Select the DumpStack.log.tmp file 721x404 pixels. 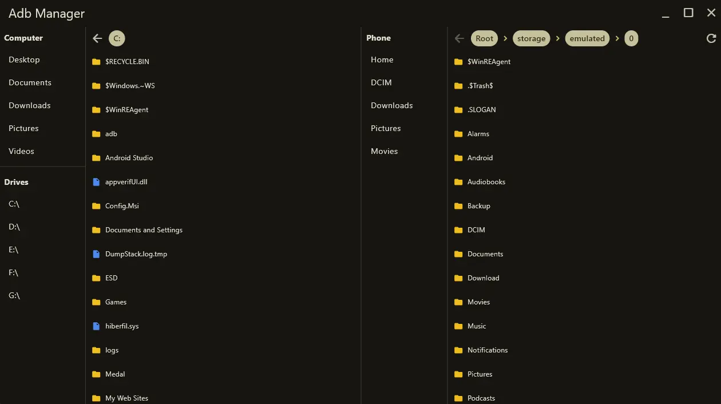click(136, 254)
